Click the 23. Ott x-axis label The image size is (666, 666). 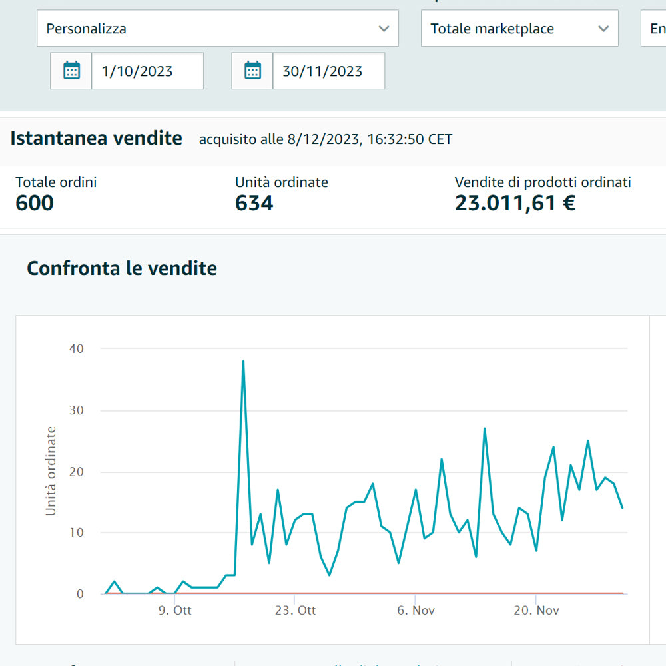(x=294, y=610)
